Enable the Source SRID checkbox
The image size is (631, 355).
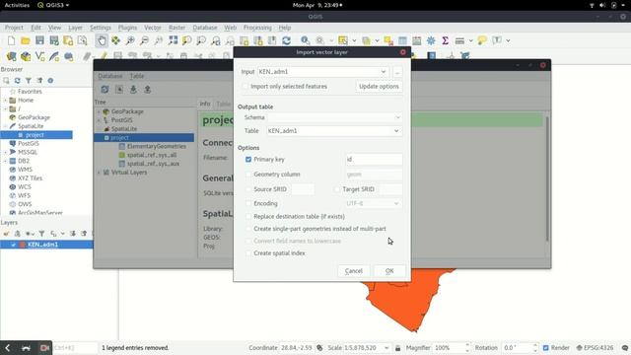[248, 189]
